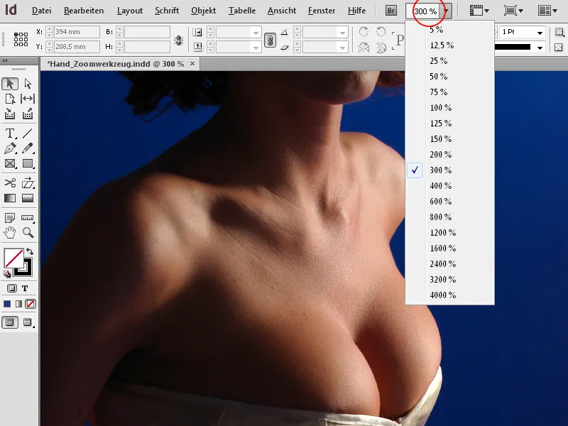
Task: Select the Note tool
Action: (x=10, y=218)
